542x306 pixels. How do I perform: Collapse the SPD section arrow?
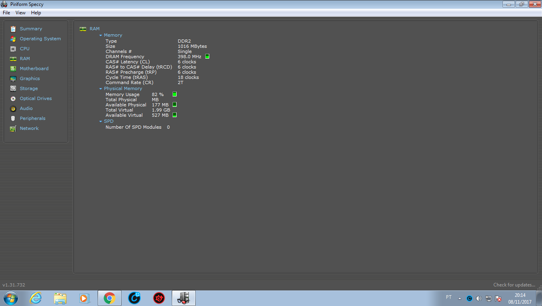point(101,122)
